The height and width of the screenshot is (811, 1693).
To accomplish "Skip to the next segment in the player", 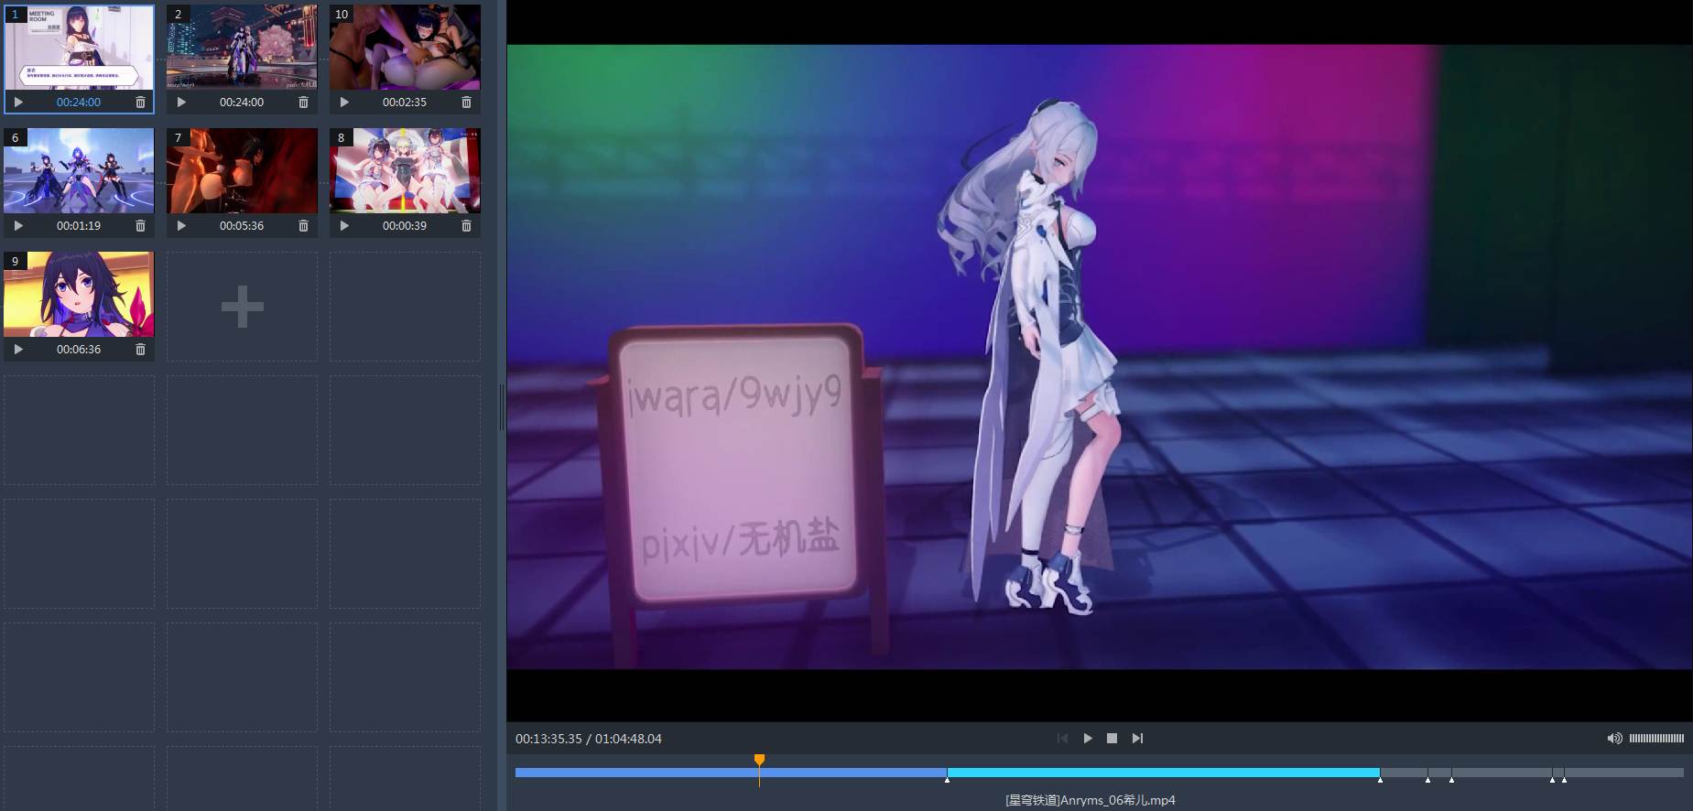I will pos(1137,739).
